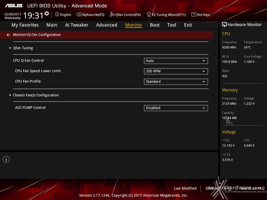This screenshot has height=200, width=267.
Task: Click the 19:31 clock time
Action: (33, 15)
